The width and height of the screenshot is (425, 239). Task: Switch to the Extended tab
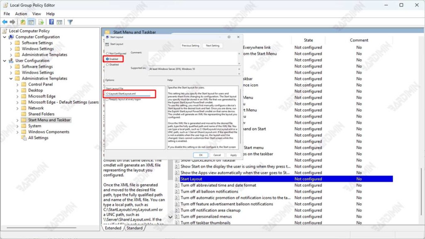(x=113, y=228)
